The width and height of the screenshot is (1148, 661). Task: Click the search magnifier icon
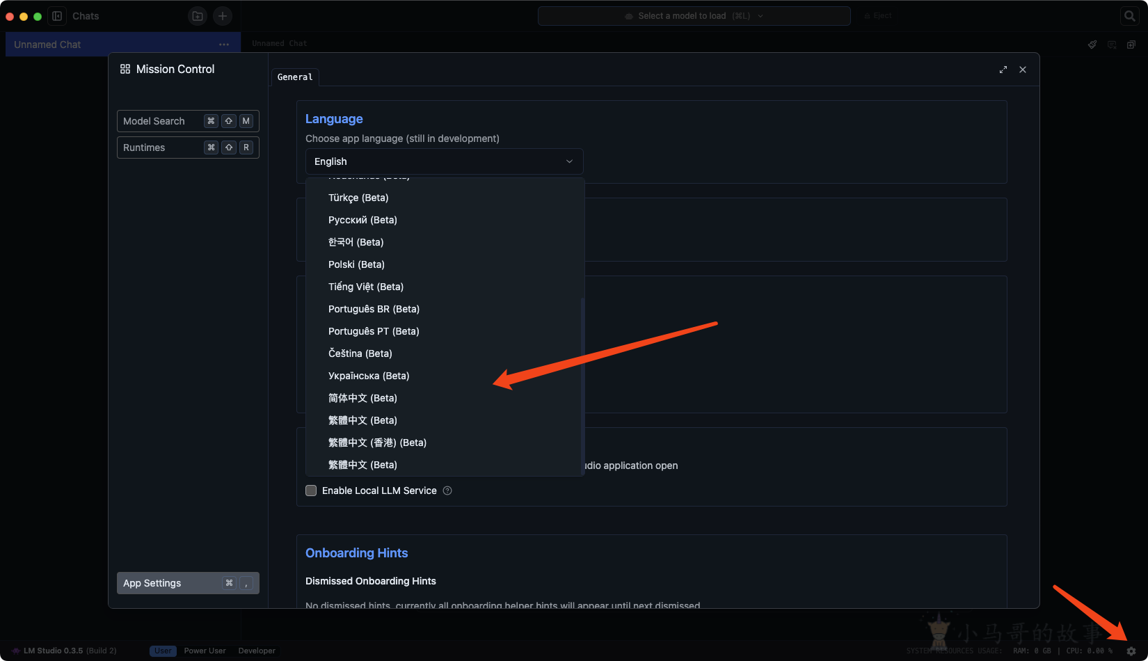[x=1130, y=16]
